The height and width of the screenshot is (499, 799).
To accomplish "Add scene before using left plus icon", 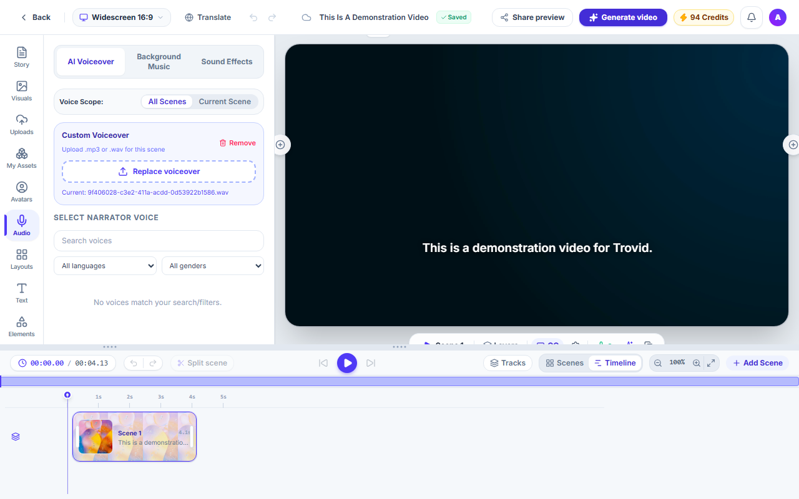I will click(280, 145).
